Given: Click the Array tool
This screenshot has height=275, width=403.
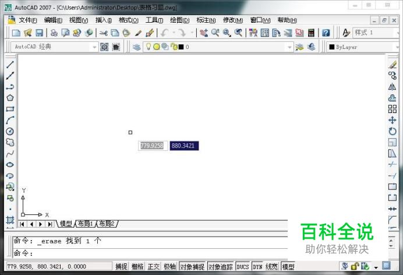Looking at the screenshot, I should pos(392,109).
